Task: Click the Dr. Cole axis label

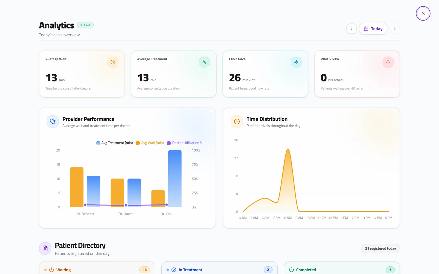Action: 167,214
